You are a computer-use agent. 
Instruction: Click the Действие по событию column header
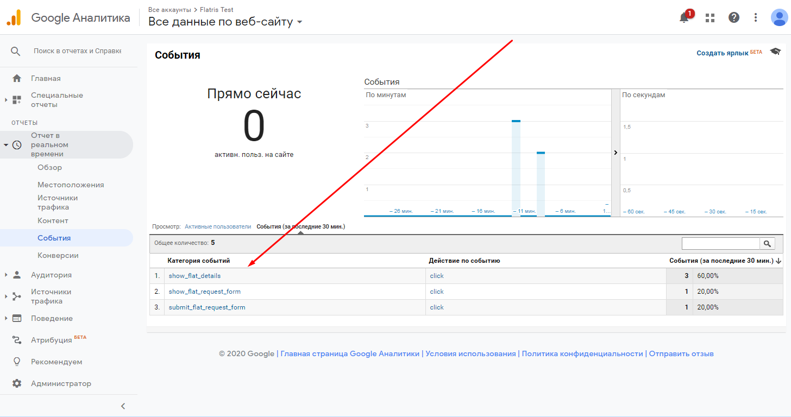(x=464, y=261)
